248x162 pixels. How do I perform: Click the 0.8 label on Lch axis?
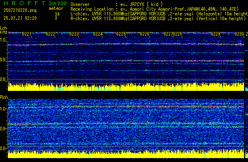click(3, 79)
